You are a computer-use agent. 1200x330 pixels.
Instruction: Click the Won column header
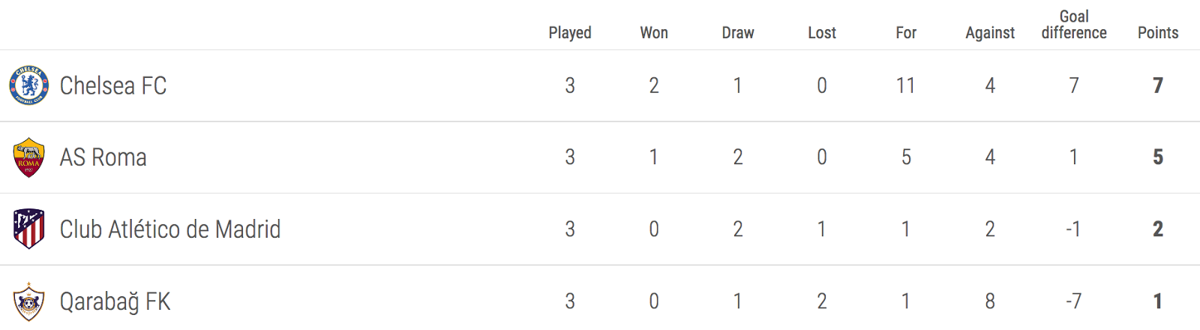pyautogui.click(x=654, y=32)
